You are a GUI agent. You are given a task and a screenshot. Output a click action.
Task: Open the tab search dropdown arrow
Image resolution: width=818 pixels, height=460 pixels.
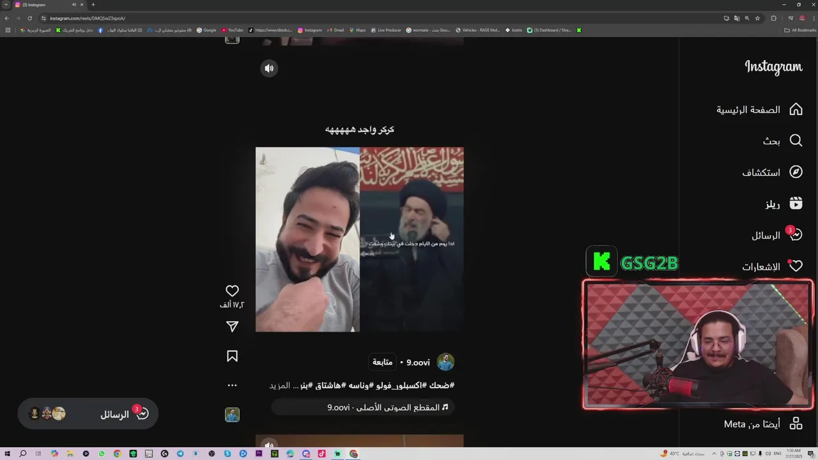[6, 4]
